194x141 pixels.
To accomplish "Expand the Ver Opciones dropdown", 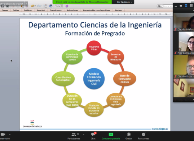I will tap(124, 2).
